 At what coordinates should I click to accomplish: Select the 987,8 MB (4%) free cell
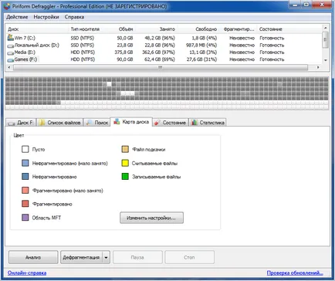coord(201,46)
